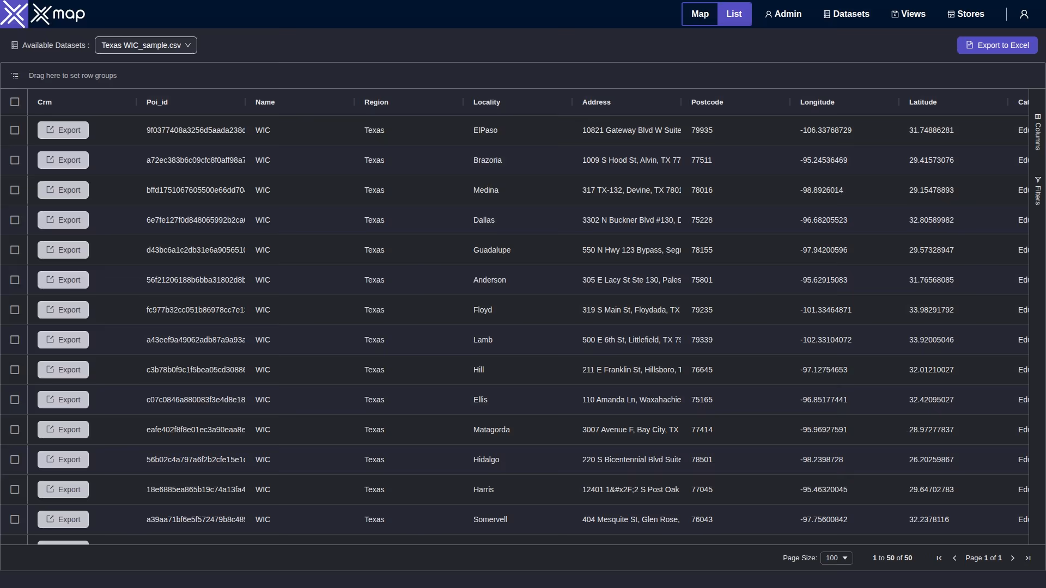
Task: Select the Floyd row checkbox
Action: [15, 310]
